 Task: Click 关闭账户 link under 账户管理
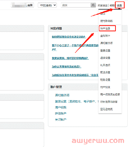point(61,119)
